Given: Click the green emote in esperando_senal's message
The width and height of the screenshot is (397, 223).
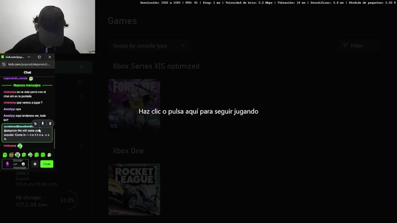Looking at the screenshot, I should point(31,79).
